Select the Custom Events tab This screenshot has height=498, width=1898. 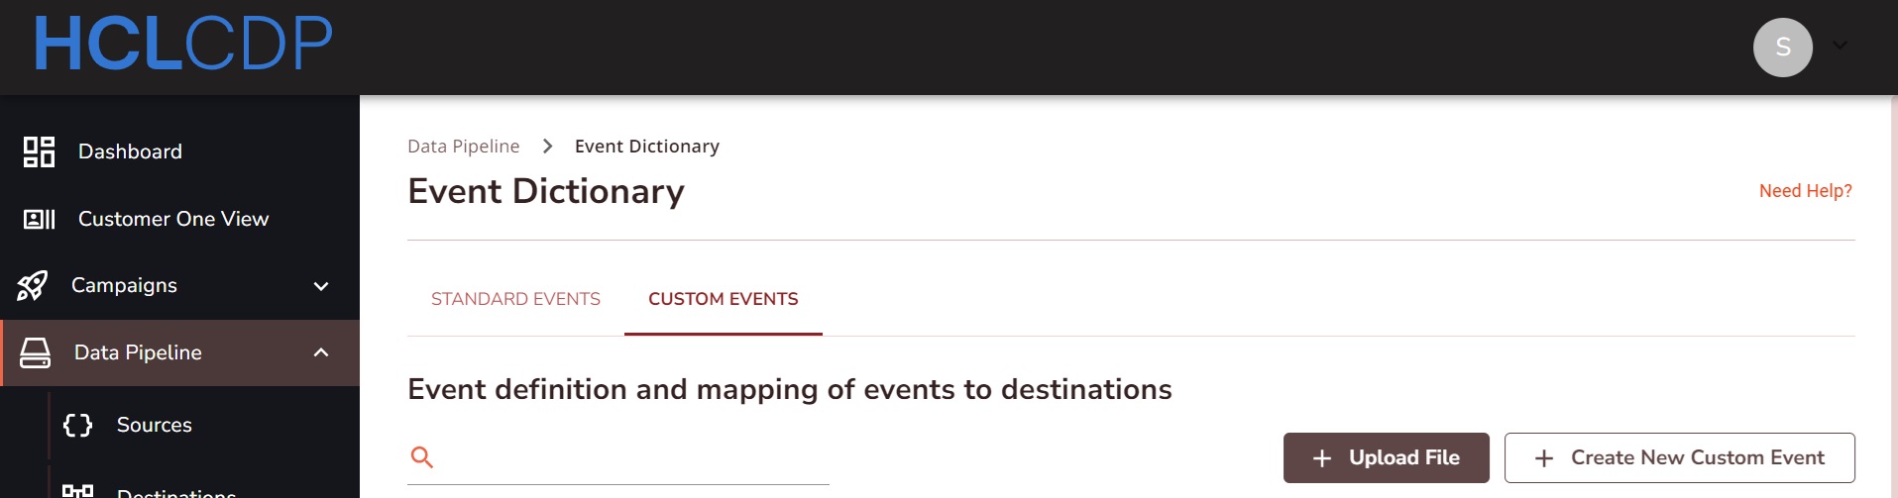coord(723,299)
